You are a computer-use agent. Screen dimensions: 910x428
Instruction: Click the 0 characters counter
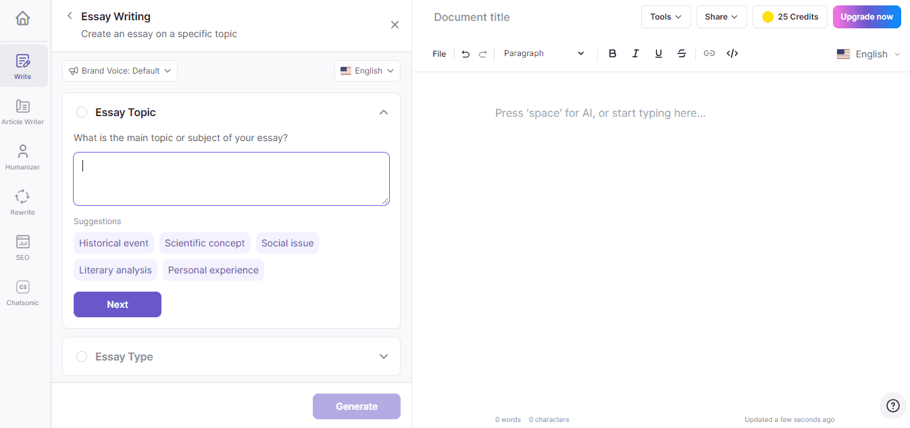point(549,420)
